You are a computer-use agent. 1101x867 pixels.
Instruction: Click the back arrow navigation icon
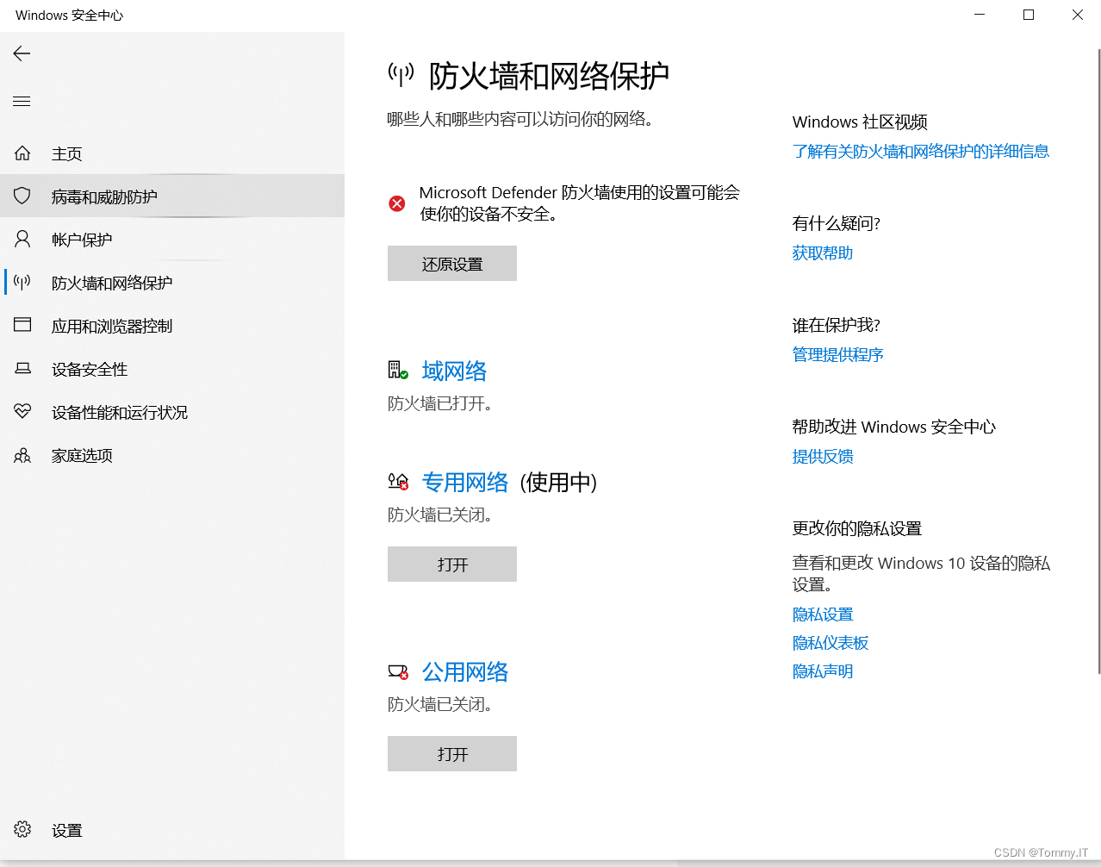coord(21,53)
